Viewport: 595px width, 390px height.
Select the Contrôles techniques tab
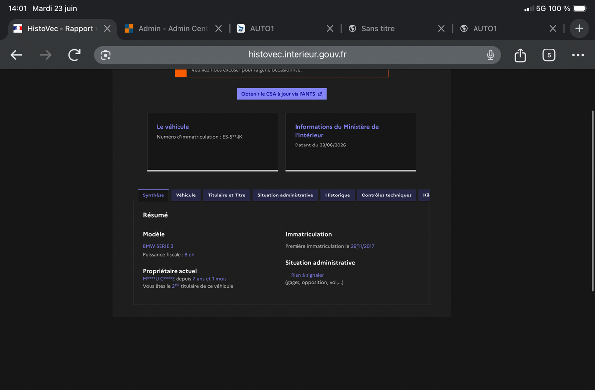(386, 195)
